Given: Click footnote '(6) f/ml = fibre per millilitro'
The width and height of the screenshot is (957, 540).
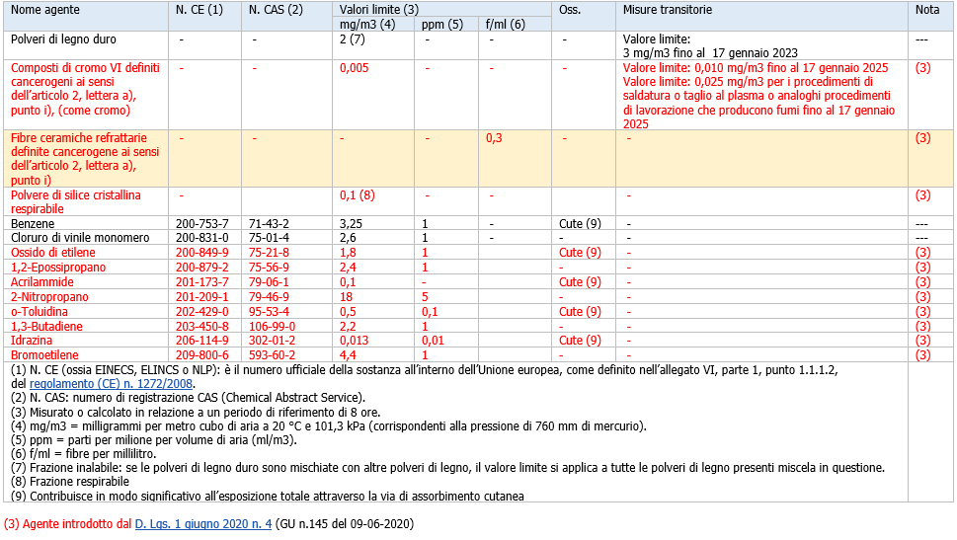Looking at the screenshot, I should (84, 454).
